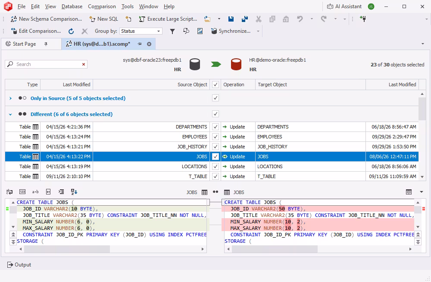Image resolution: width=431 pixels, height=282 pixels.
Task: Start the Synchronize wizard
Action: tap(231, 31)
